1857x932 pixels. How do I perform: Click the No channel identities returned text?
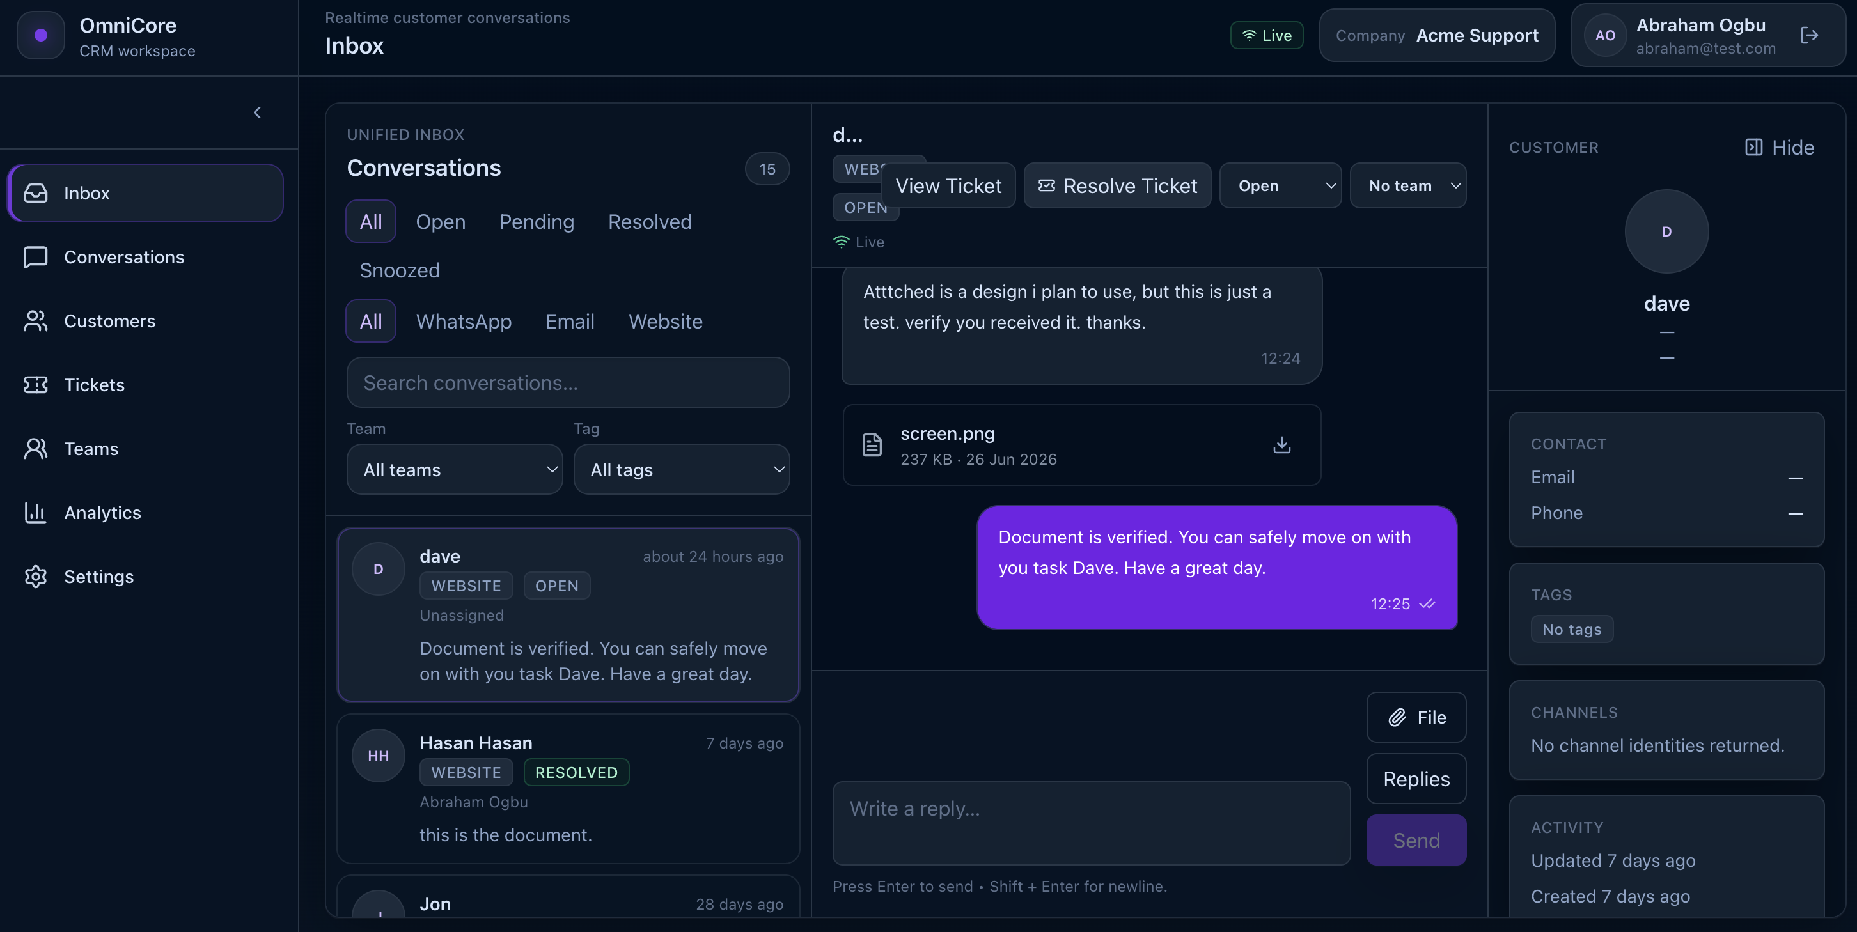click(x=1657, y=745)
